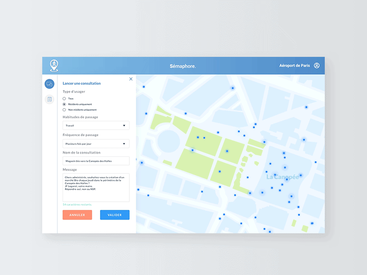This screenshot has height=275, width=367.
Task: Select the consultation chat sidebar icon
Action: [x=50, y=84]
